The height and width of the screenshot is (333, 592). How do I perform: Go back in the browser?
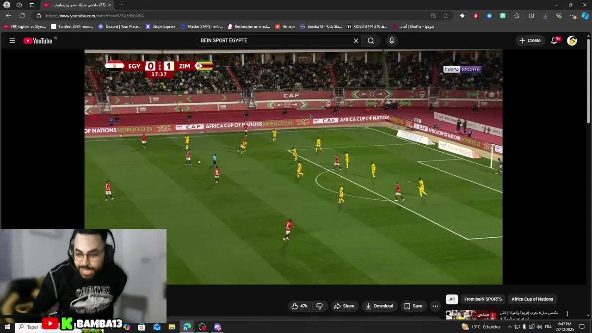[x=8, y=16]
